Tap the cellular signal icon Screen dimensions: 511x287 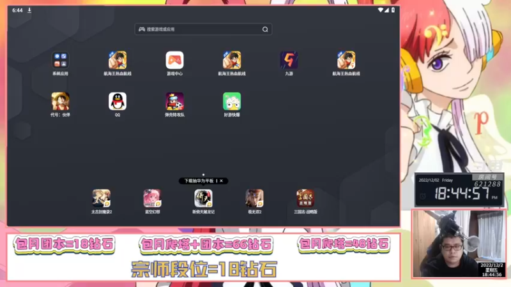(386, 10)
